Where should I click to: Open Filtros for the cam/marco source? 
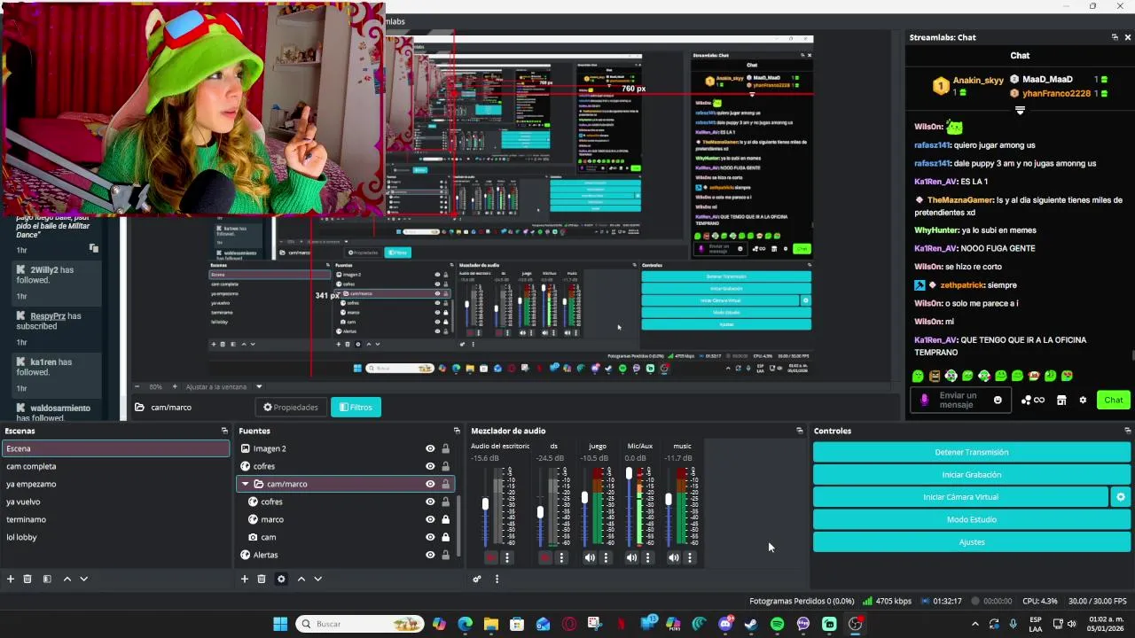[356, 408]
